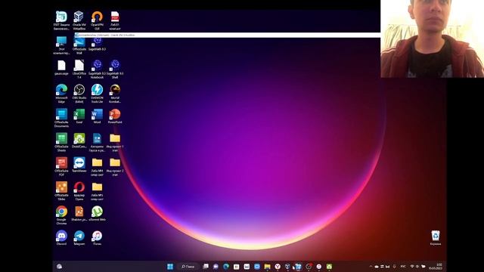Open the clock and date panel

(436, 267)
